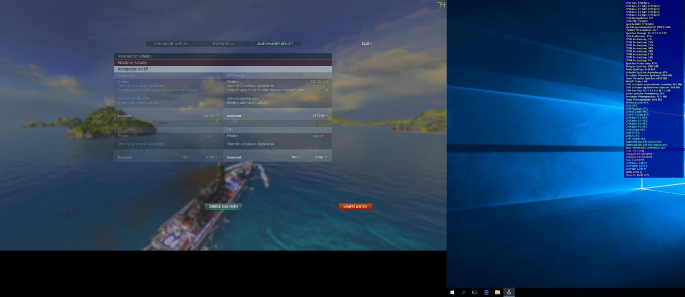Open Task View on the taskbar
This screenshot has height=297, width=685.
(x=474, y=292)
